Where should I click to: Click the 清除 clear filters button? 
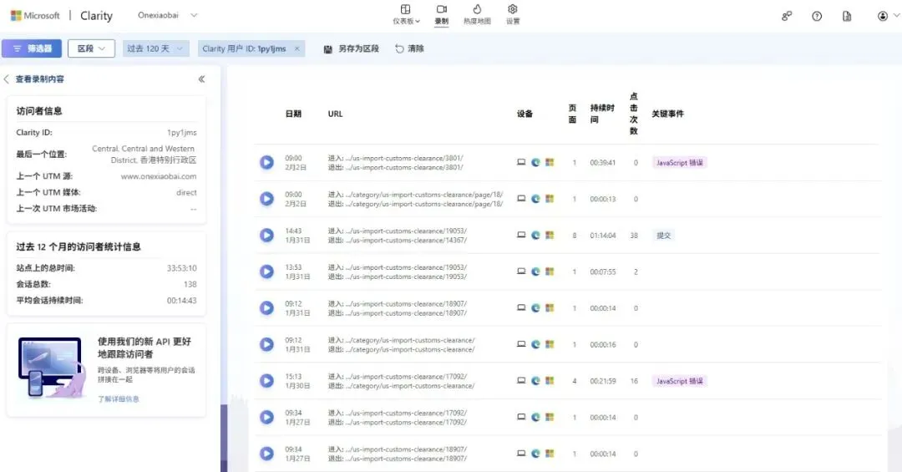pyautogui.click(x=409, y=48)
